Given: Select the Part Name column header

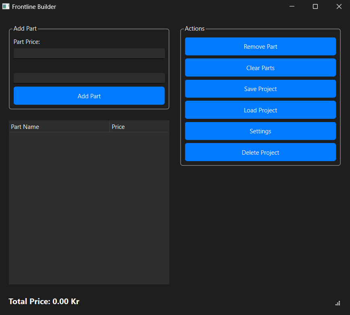Looking at the screenshot, I should (x=58, y=126).
